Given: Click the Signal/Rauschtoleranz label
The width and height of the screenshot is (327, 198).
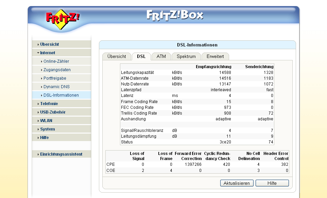Looking at the screenshot, I should [x=142, y=131].
